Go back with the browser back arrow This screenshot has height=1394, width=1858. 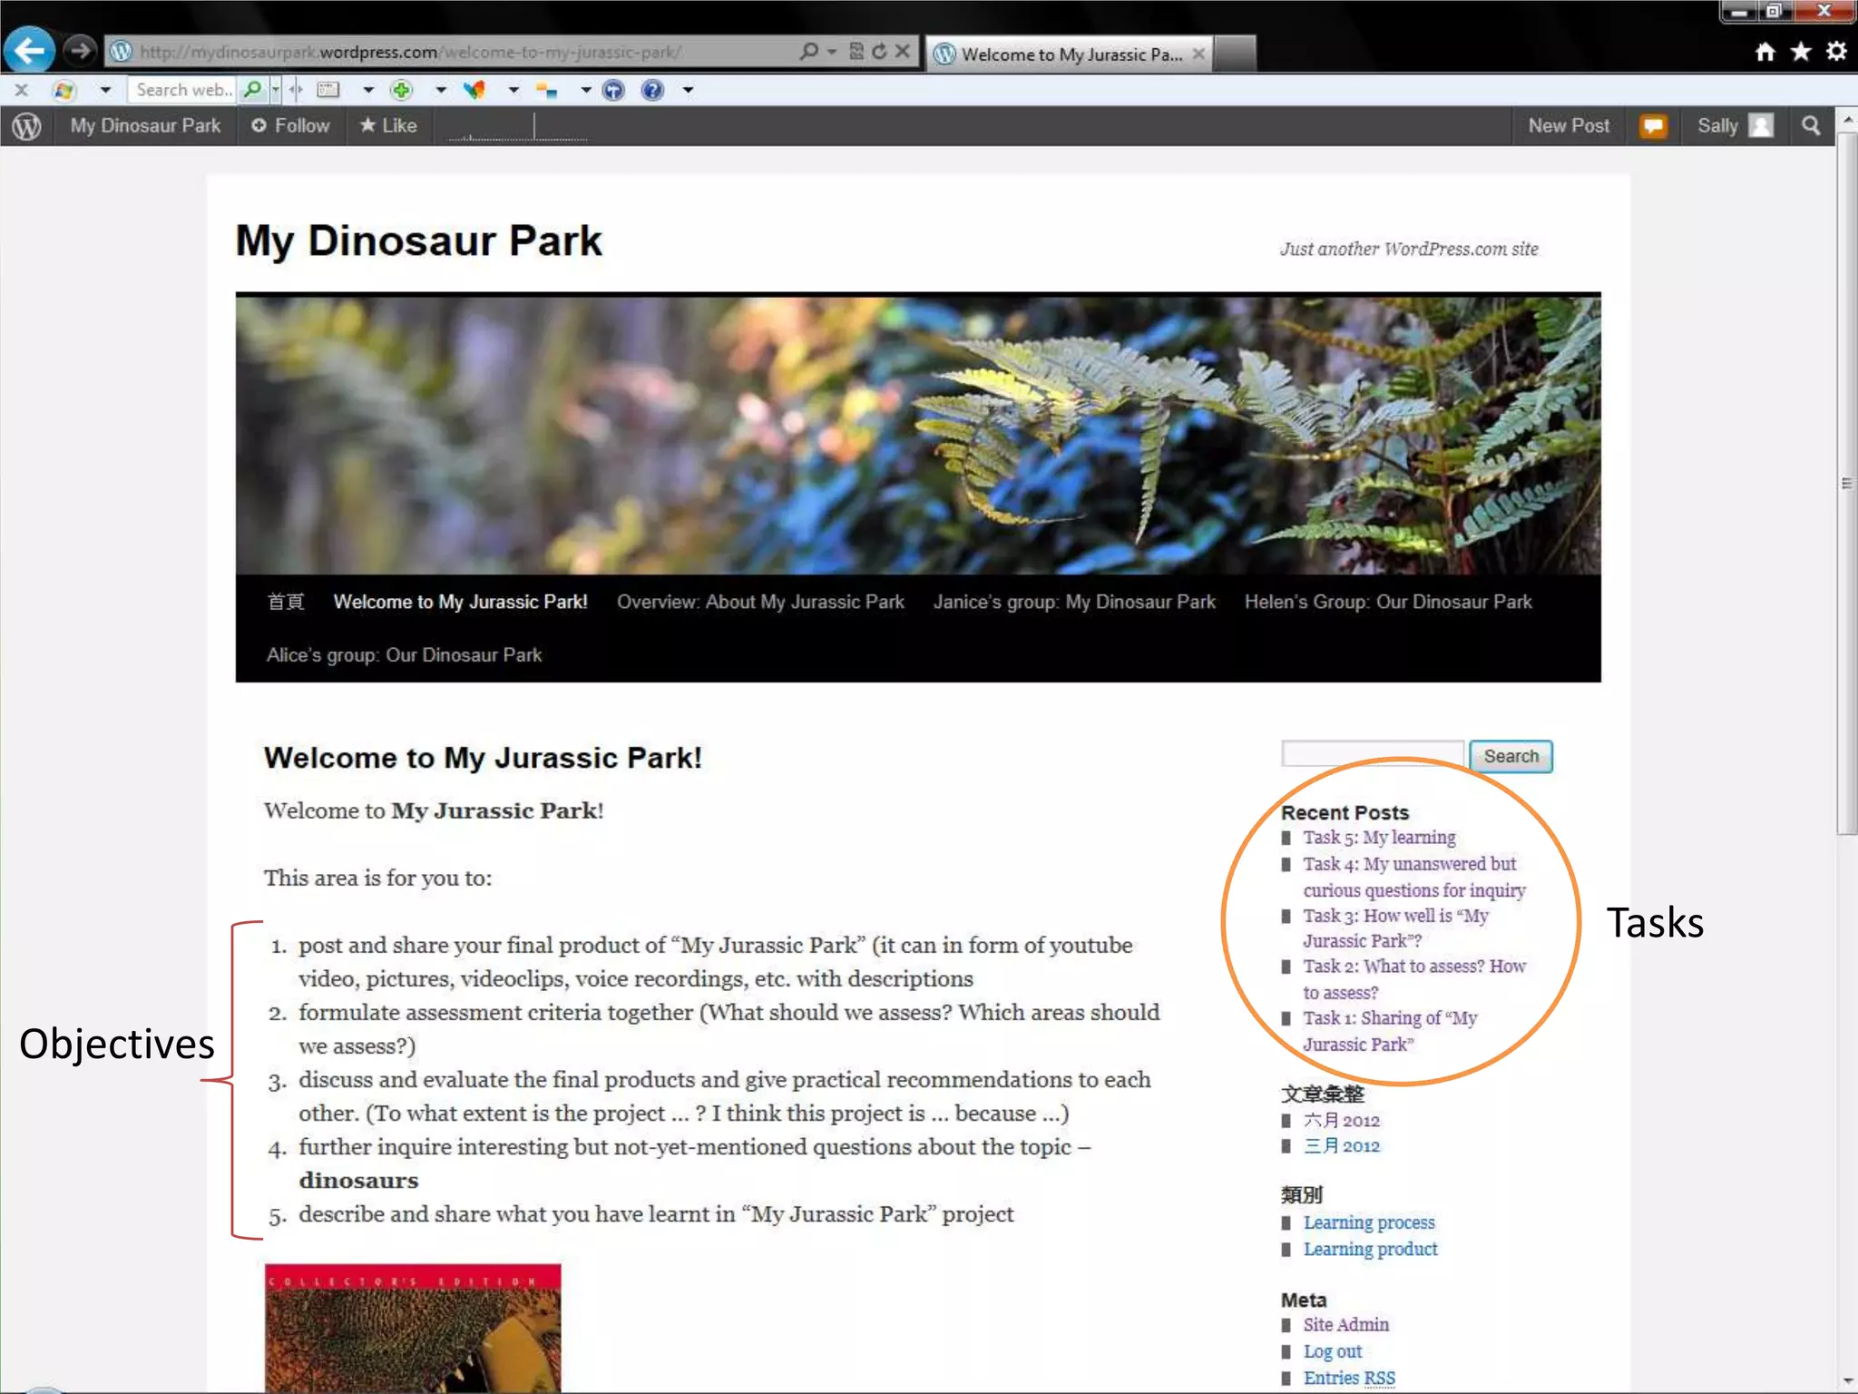pos(29,51)
